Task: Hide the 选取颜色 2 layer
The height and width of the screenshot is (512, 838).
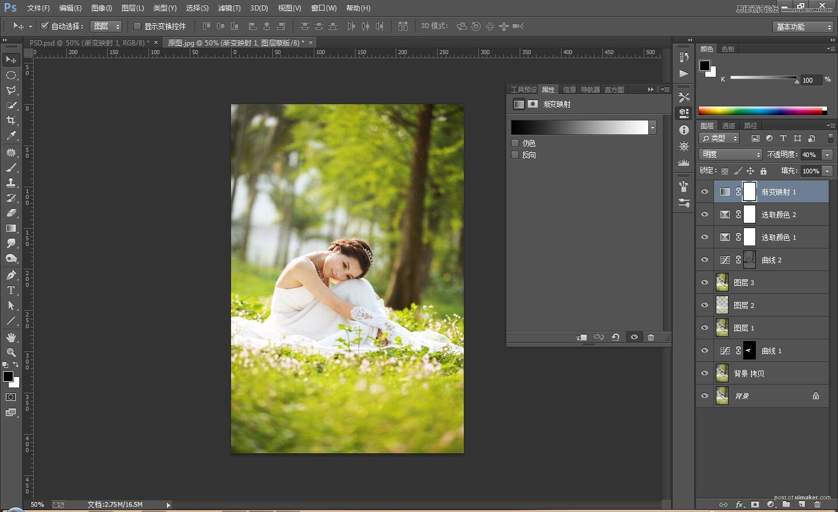Action: click(705, 215)
